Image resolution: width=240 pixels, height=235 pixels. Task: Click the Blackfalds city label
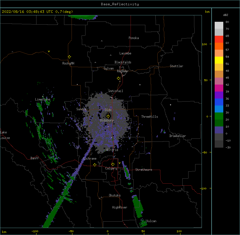(x=123, y=62)
